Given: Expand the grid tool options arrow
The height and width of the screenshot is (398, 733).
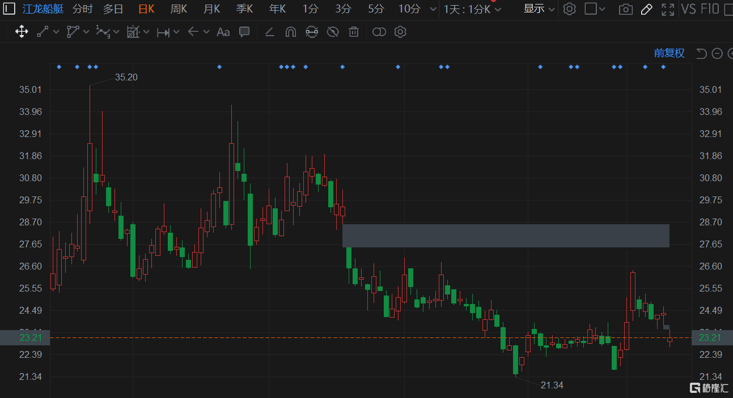Looking at the screenshot, I should 146,32.
